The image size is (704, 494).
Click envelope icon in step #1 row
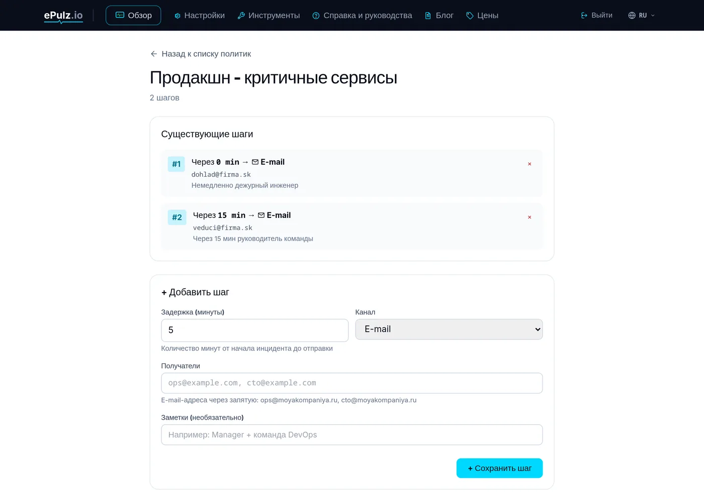click(x=255, y=162)
